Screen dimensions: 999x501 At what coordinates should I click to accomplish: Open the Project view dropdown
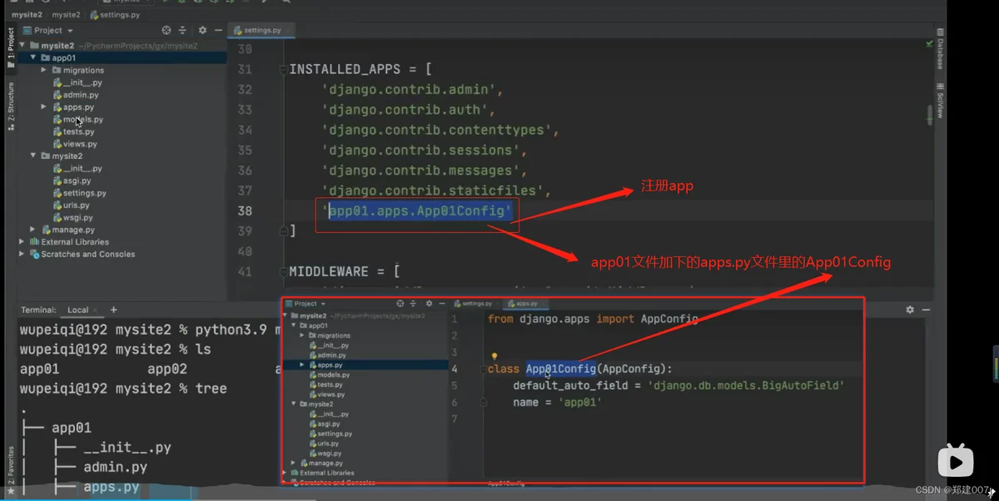(49, 30)
